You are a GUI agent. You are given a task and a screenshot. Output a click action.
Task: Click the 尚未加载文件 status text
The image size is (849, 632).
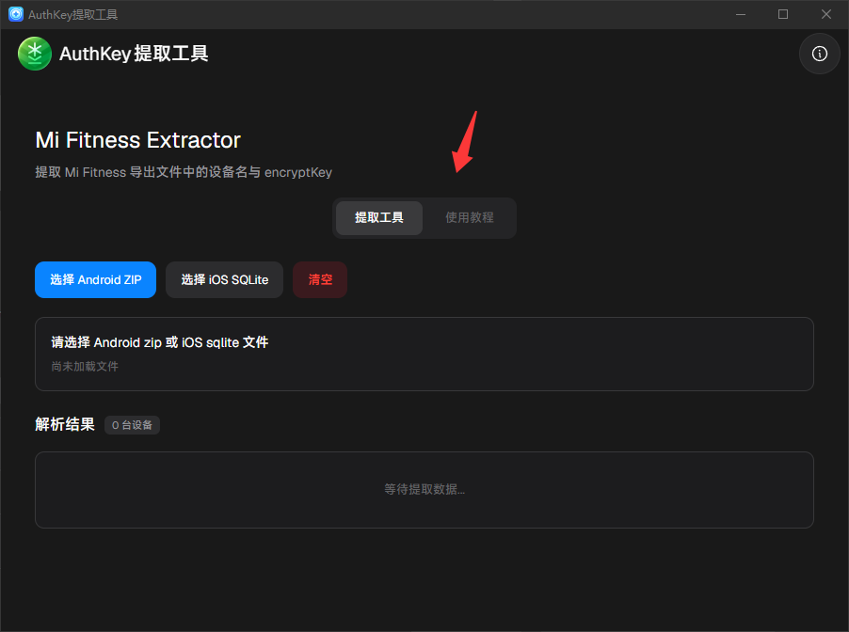pyautogui.click(x=85, y=367)
